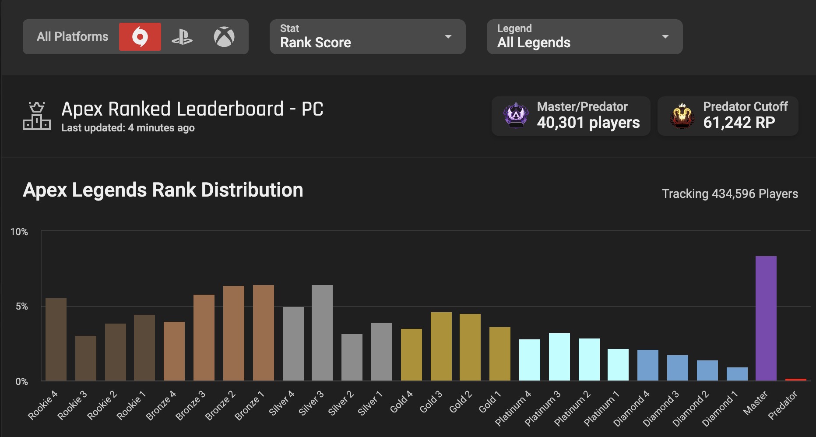Select the Gold 3 bar

pos(441,346)
